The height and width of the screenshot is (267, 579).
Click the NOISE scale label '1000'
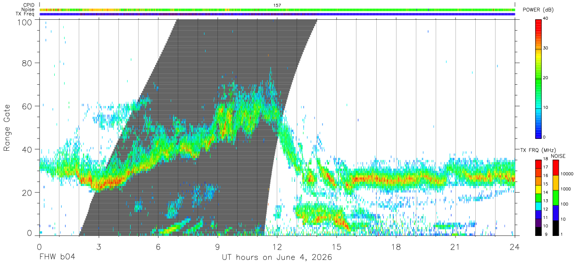click(566, 189)
